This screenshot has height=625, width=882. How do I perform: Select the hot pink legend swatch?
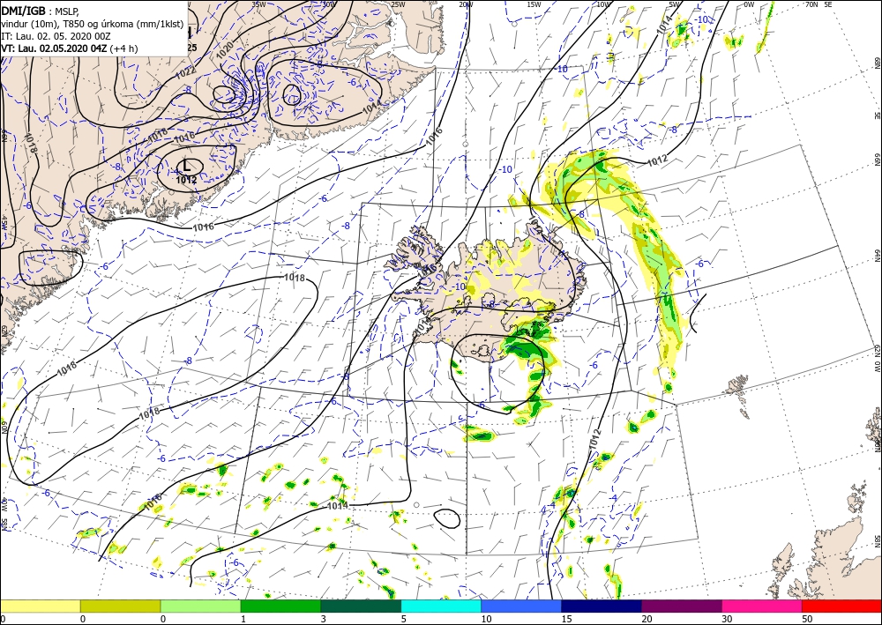click(762, 606)
